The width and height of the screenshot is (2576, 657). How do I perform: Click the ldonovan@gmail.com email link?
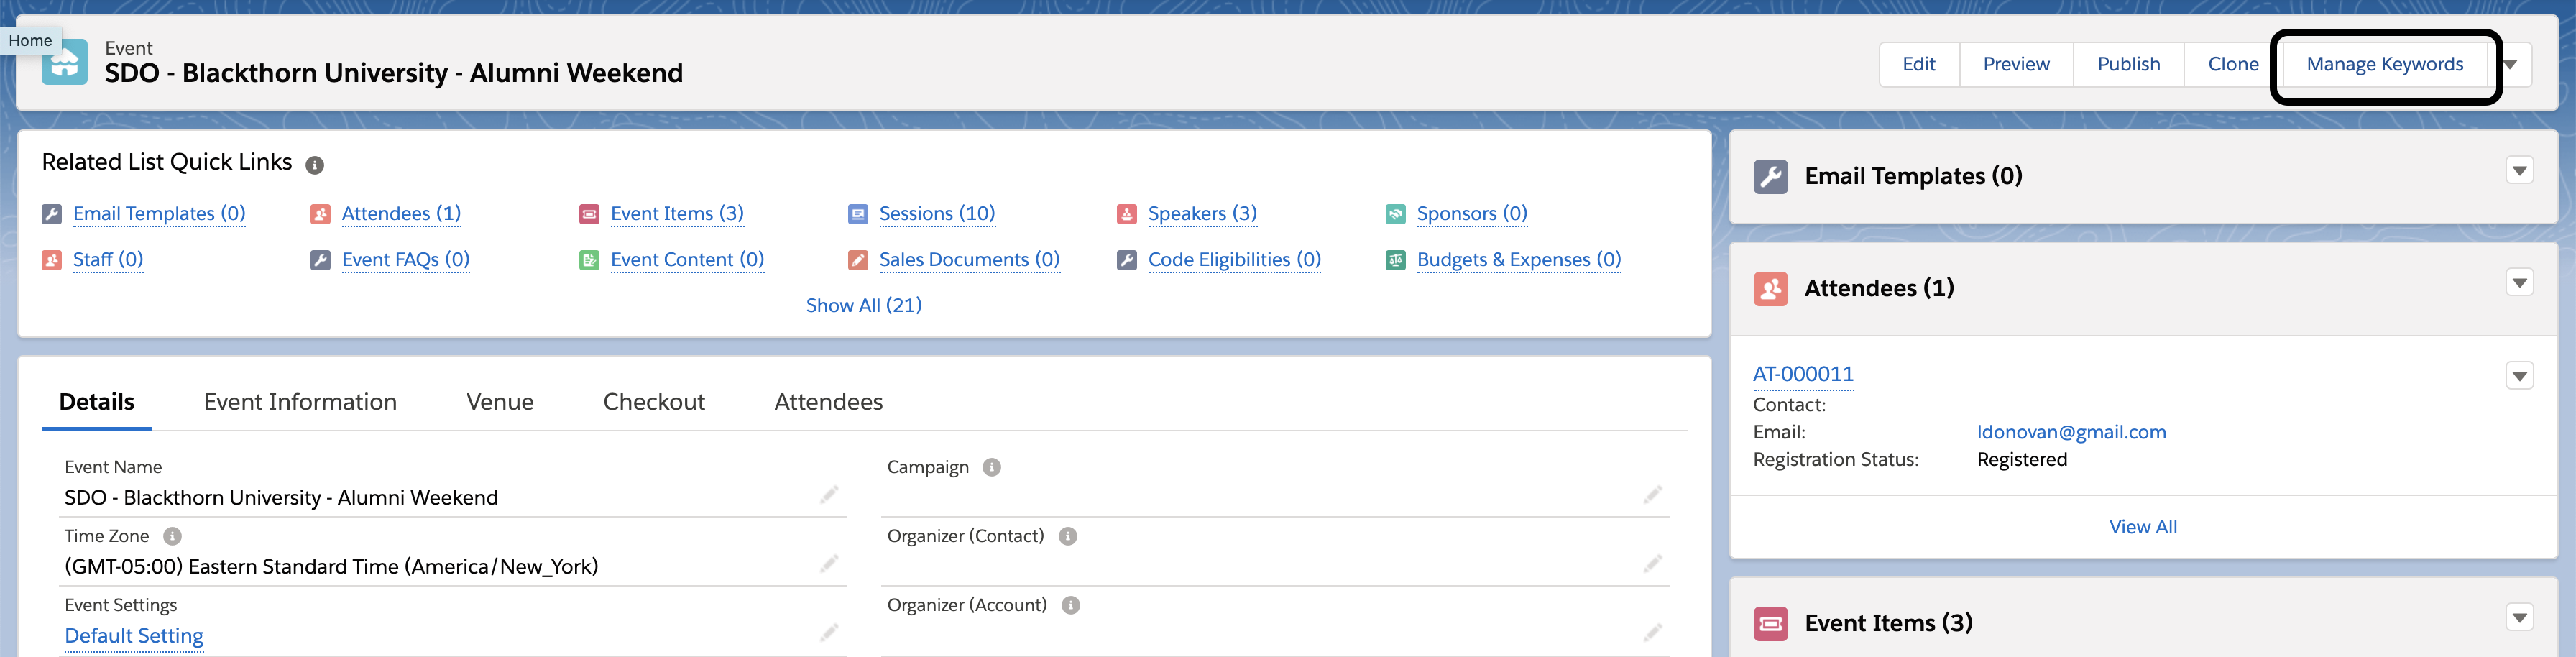(2071, 433)
